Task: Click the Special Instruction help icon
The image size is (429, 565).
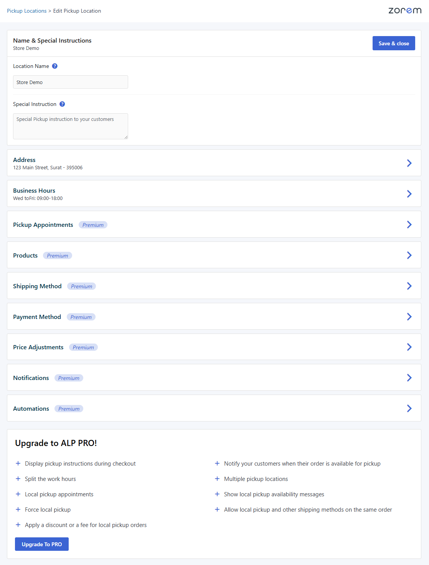Action: (62, 104)
